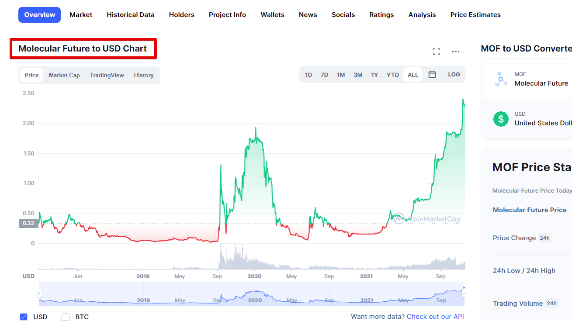The image size is (572, 321).
Task: Click the 'Molecular Future Price' row label
Action: (x=530, y=210)
